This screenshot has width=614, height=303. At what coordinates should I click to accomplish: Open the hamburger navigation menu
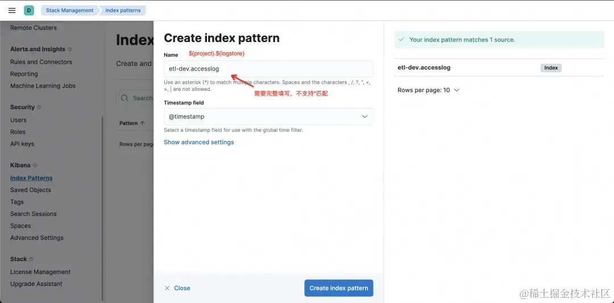[12, 10]
